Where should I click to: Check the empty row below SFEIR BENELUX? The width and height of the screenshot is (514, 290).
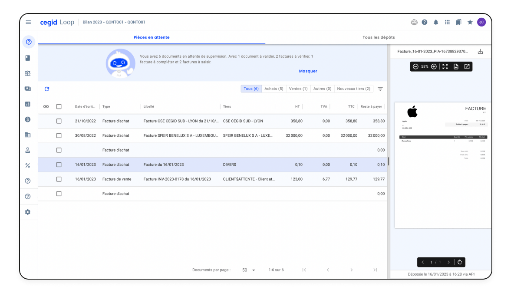[59, 150]
